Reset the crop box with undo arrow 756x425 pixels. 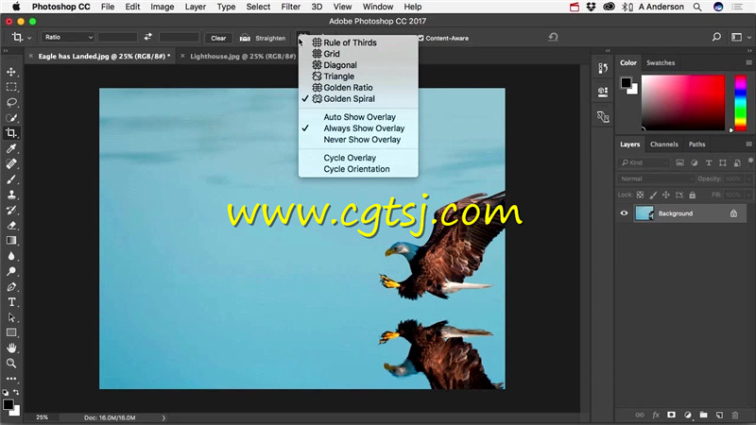tap(553, 37)
